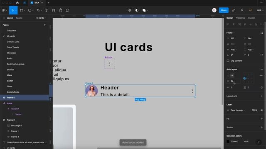Select the Hand tool
266x149 pixels.
click(60, 10)
